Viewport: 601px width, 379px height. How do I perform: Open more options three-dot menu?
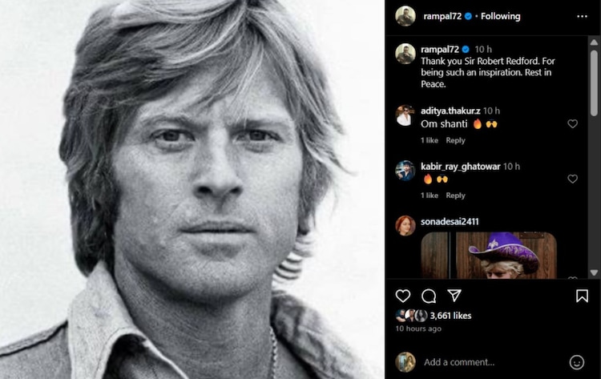click(x=582, y=16)
